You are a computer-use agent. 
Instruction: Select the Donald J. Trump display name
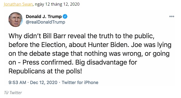point(44,16)
